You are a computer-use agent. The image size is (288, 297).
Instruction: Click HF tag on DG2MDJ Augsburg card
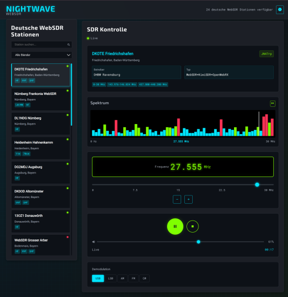click(17, 178)
